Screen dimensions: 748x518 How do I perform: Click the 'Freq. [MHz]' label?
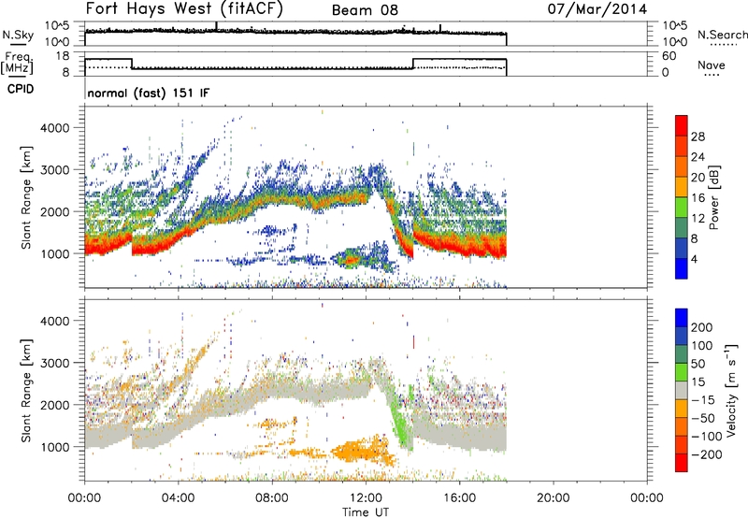(17, 63)
